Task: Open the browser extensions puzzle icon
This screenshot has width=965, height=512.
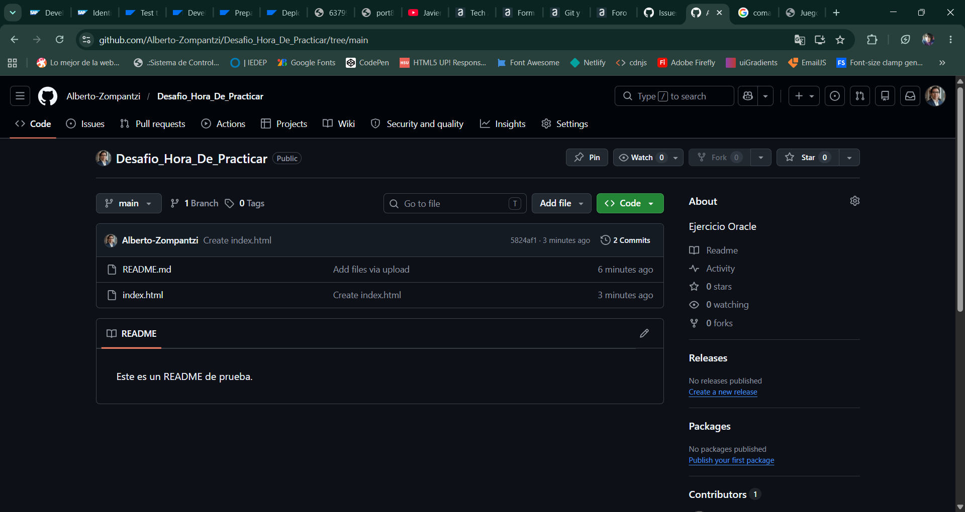Action: [872, 40]
